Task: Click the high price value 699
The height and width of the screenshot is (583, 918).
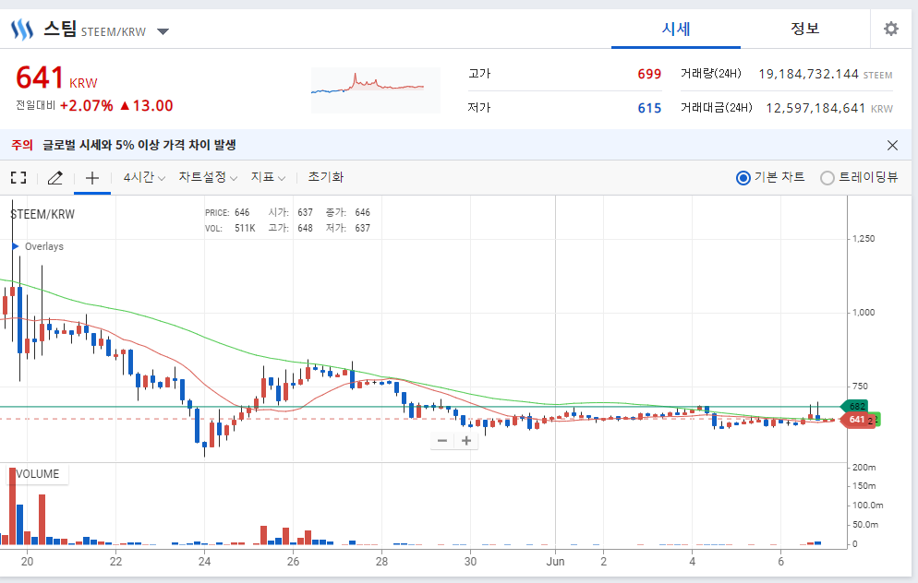Action: [x=649, y=75]
